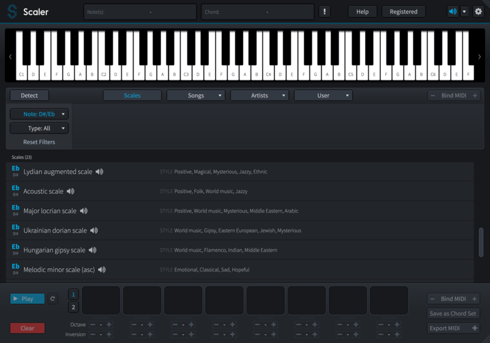Toggle the loop icon beside Play
Image resolution: width=490 pixels, height=343 pixels.
pos(53,299)
